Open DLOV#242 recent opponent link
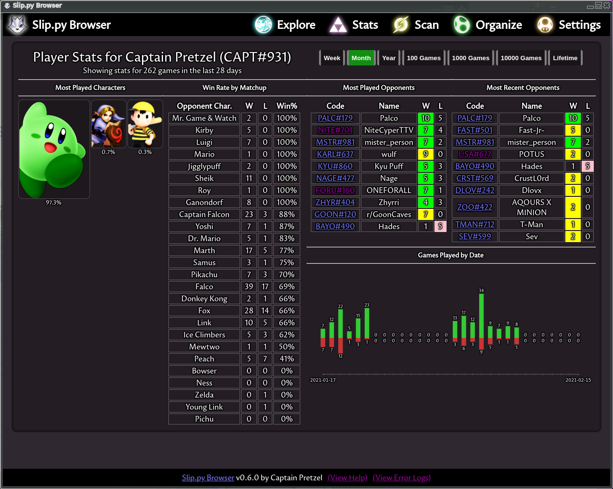The height and width of the screenshot is (489, 613). (x=475, y=190)
